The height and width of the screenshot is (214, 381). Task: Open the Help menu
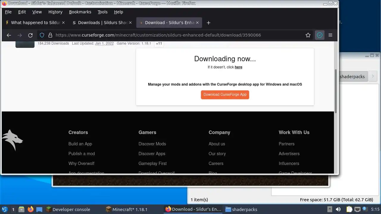118,12
